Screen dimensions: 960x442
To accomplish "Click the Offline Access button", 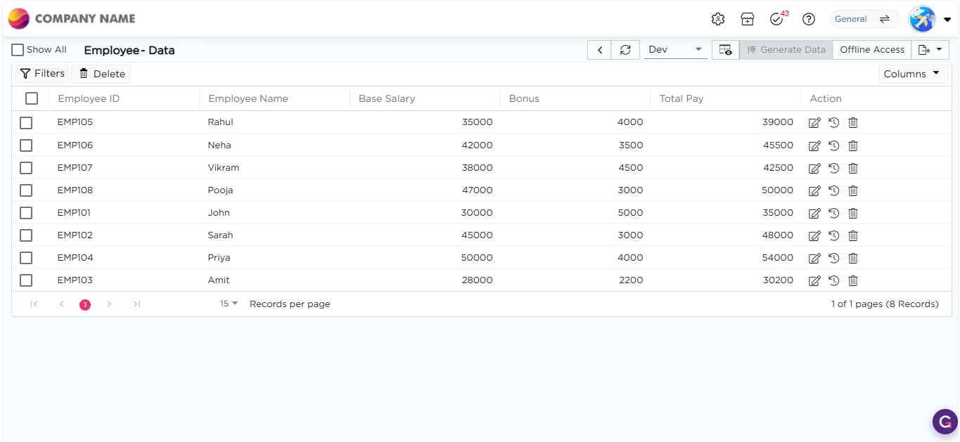I will tap(871, 50).
